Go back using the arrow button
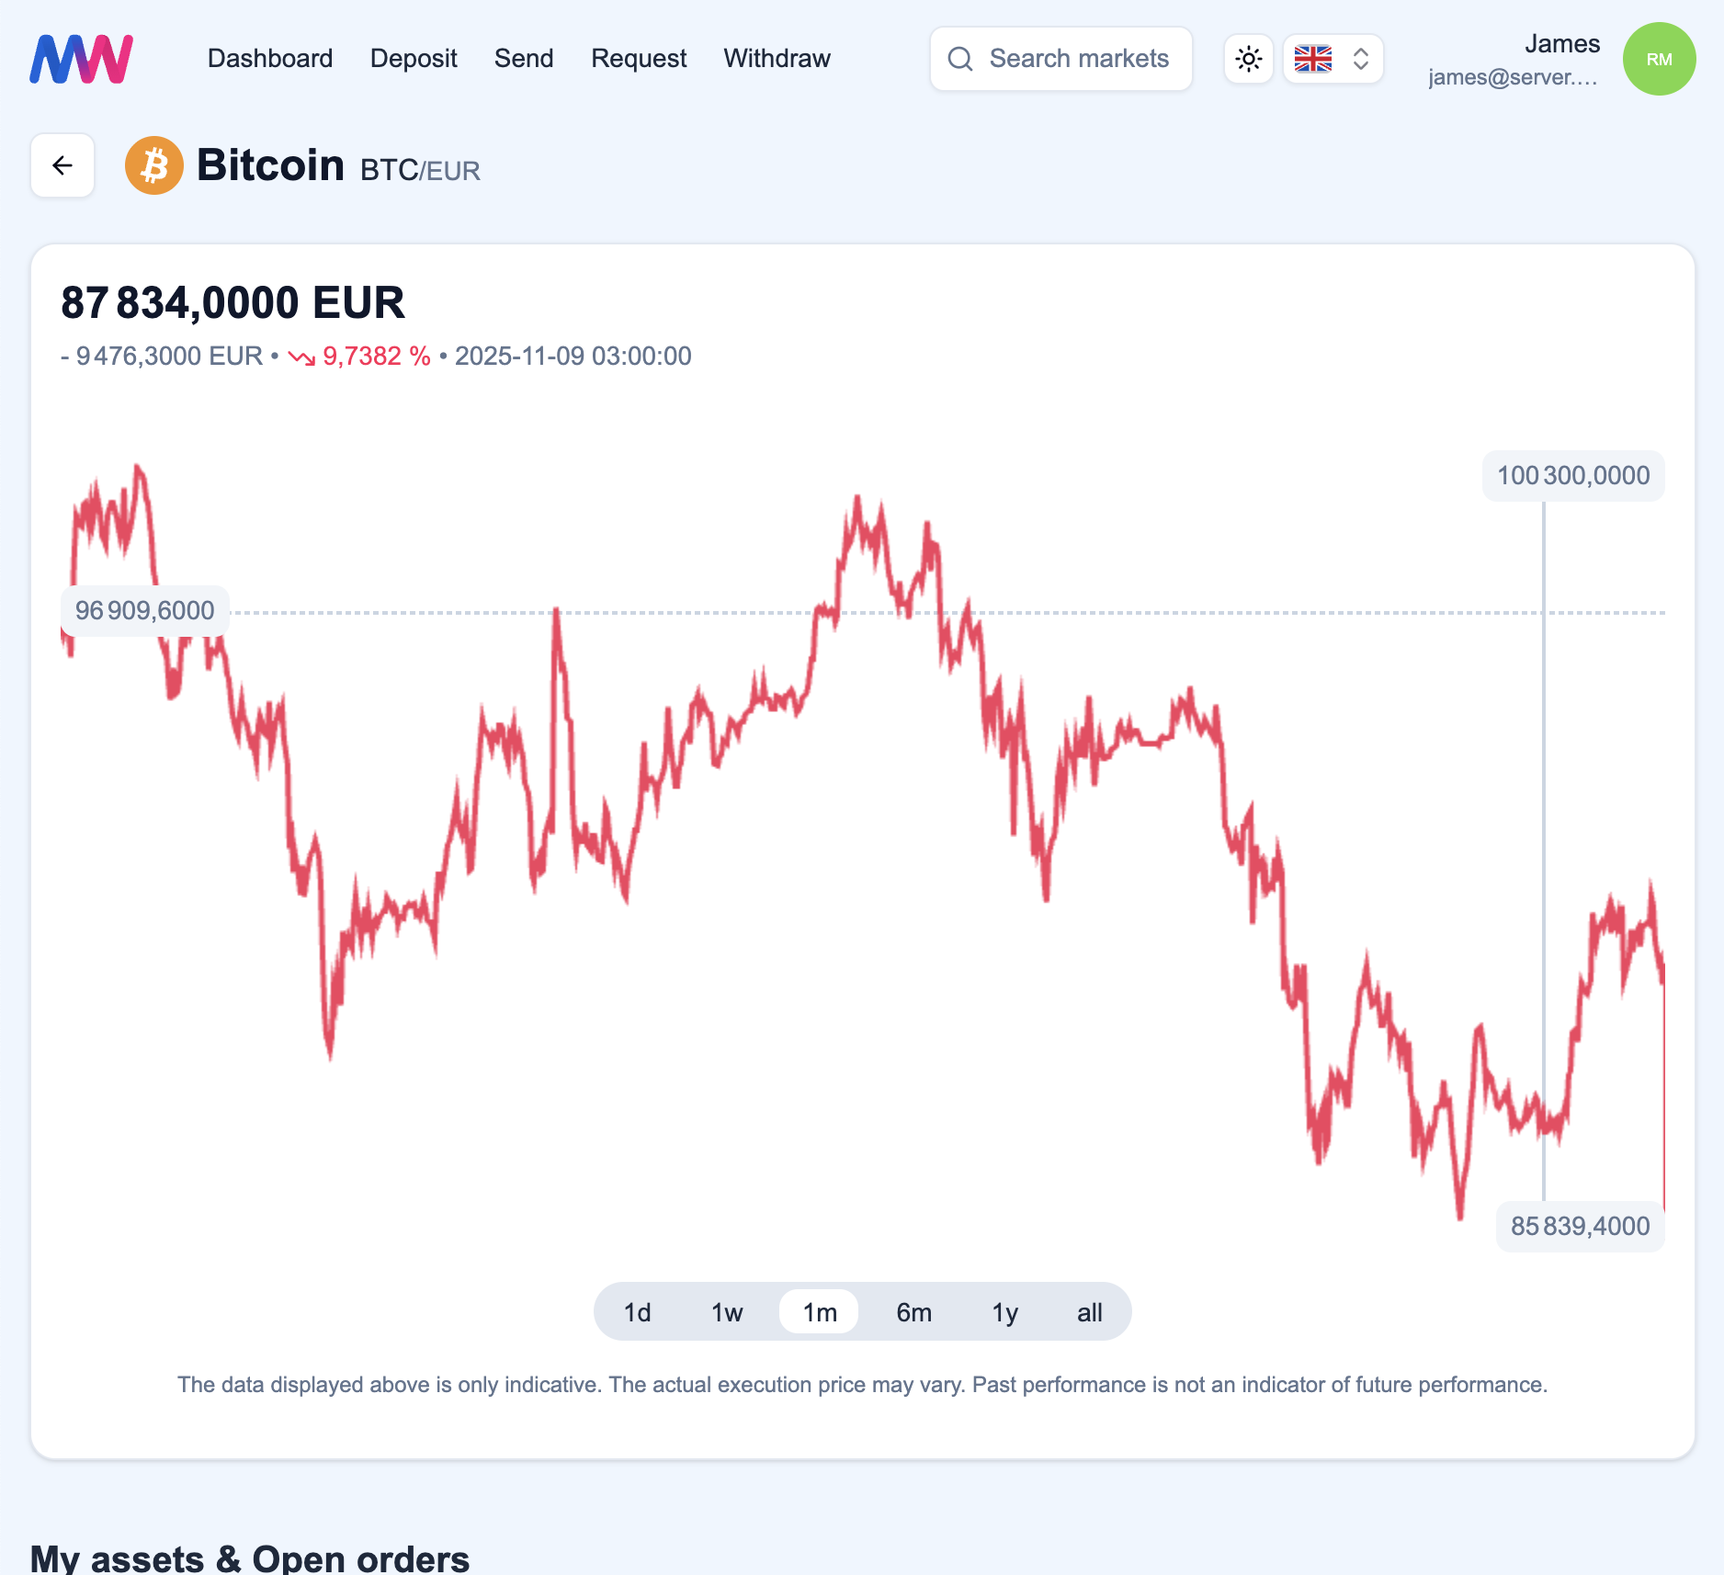This screenshot has width=1724, height=1575. point(62,165)
